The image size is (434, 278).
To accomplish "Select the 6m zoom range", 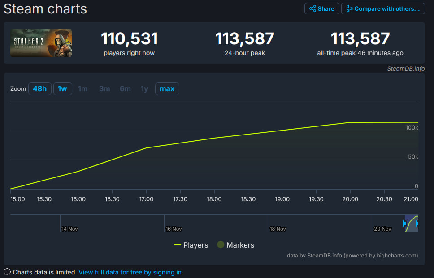I will (125, 89).
